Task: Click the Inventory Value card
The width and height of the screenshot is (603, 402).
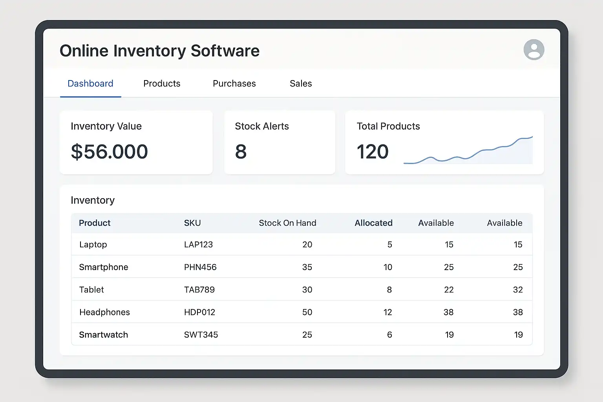Action: (x=136, y=142)
